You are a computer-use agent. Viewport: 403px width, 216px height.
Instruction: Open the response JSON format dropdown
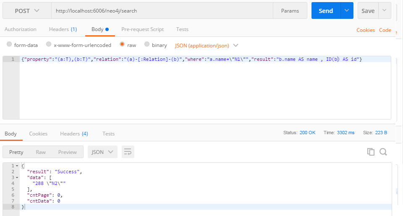[102, 152]
